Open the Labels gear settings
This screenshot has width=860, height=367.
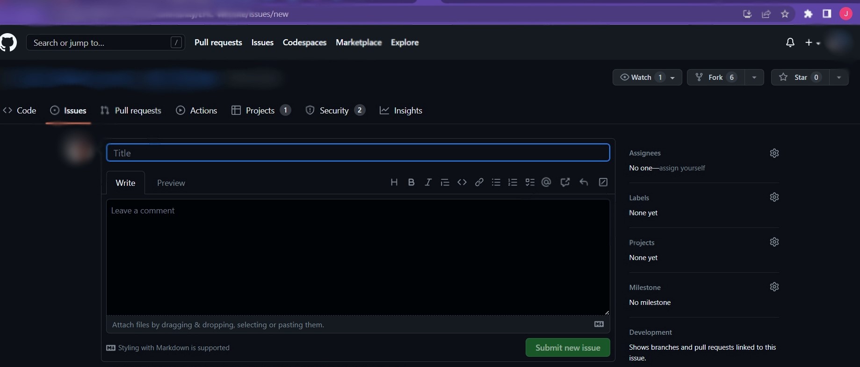(774, 197)
